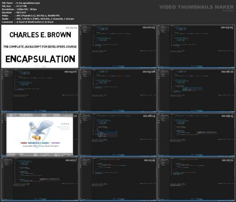Image resolution: width=236 pixels, height=202 pixels.
Task: Pick the frame marked 00:11:19
Action: pyautogui.click(x=118, y=179)
